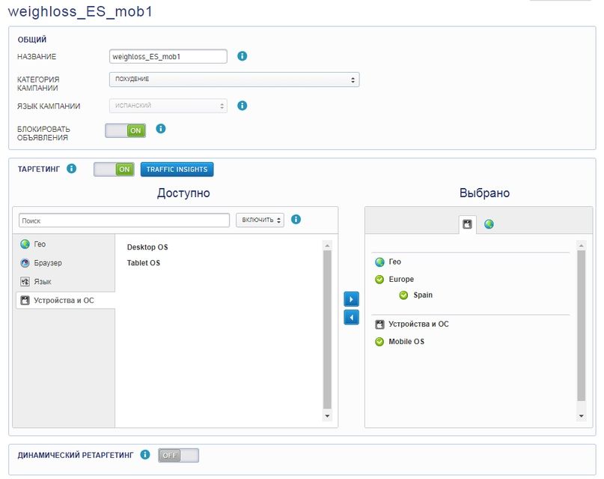Select Europe in Выбрано list
The height and width of the screenshot is (479, 604).
coord(401,279)
